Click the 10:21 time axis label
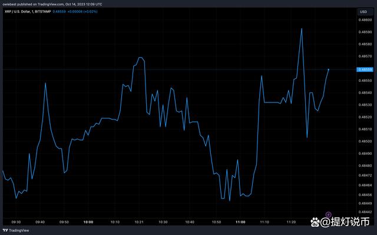 pos(139,222)
